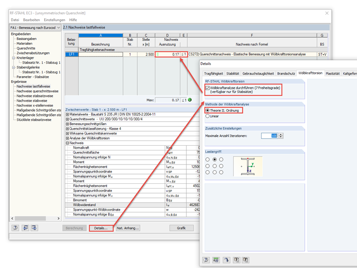Click the Grafik button

(181, 228)
